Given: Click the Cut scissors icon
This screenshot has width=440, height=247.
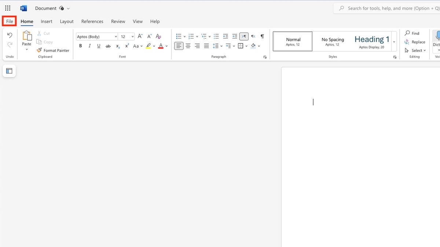Looking at the screenshot, I should [39, 33].
